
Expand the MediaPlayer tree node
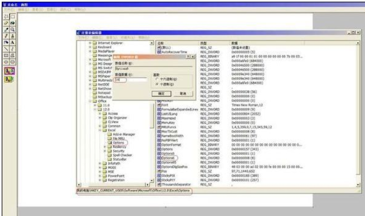[x=90, y=51]
